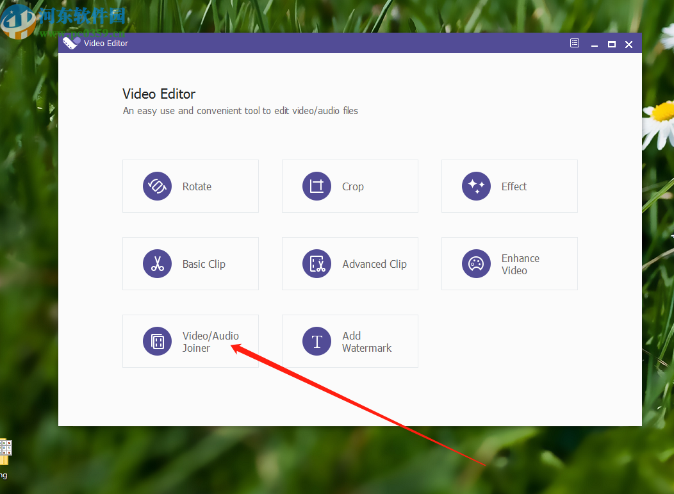The image size is (674, 494).
Task: Close the Video Editor window
Action: coord(629,44)
